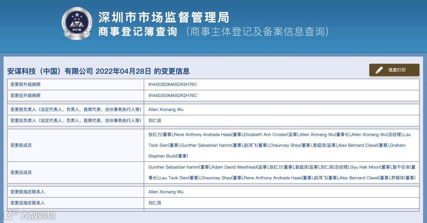The width and height of the screenshot is (427, 223).
Task: Select the 变更后负责人 row label
Action: (76, 121)
